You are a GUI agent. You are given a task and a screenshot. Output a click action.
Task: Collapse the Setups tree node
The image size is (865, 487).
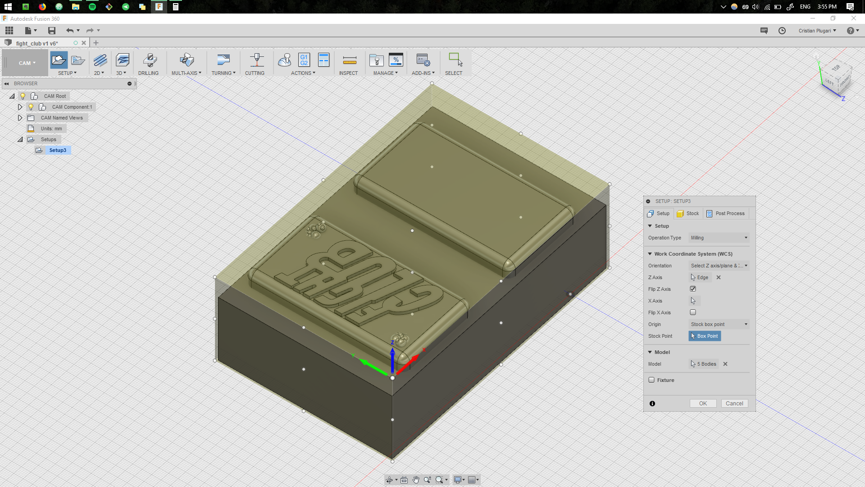click(20, 139)
